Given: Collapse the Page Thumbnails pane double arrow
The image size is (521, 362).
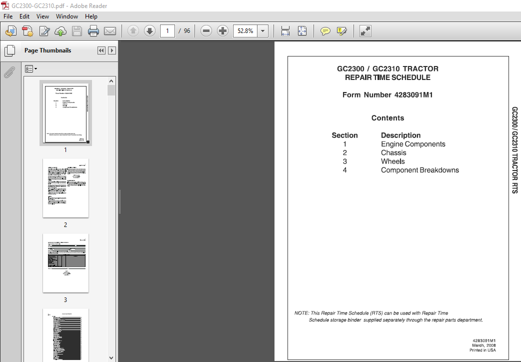Looking at the screenshot, I should tap(101, 50).
